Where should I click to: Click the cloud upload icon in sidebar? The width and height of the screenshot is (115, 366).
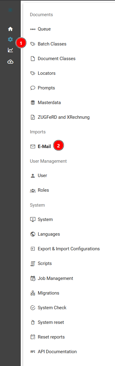[10, 62]
